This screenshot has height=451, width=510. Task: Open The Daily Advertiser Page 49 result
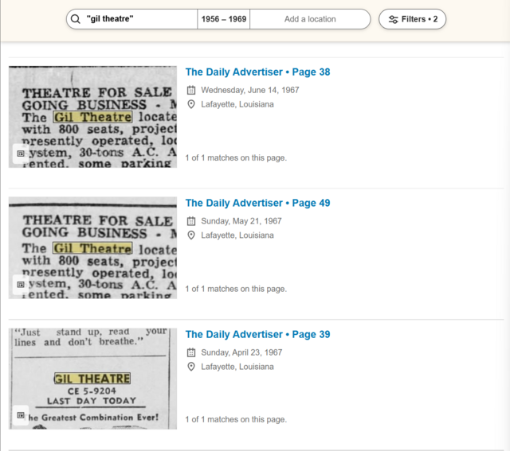tap(257, 203)
